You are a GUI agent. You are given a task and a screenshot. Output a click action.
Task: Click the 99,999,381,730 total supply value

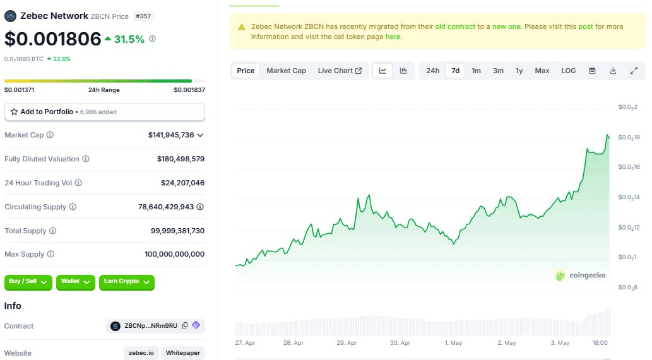click(x=177, y=231)
